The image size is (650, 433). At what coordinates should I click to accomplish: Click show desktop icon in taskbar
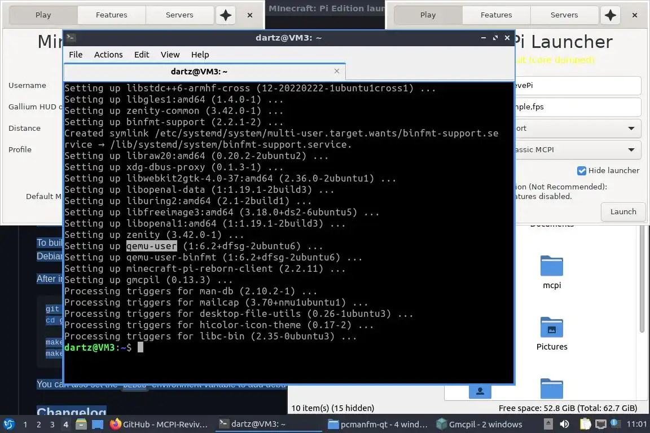pos(98,425)
